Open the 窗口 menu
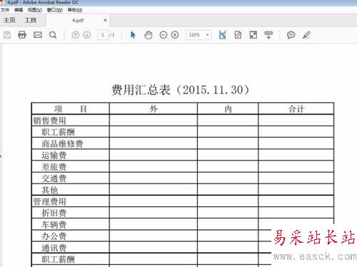This screenshot has height=267, width=357. (55, 10)
